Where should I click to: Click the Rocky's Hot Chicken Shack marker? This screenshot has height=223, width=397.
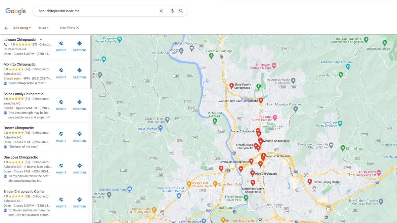189,184
